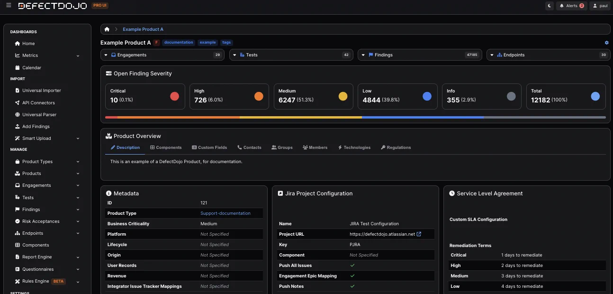Viewport: 613px width, 294px height.
Task: Expand the Engagements dropdown caret
Action: 106,55
